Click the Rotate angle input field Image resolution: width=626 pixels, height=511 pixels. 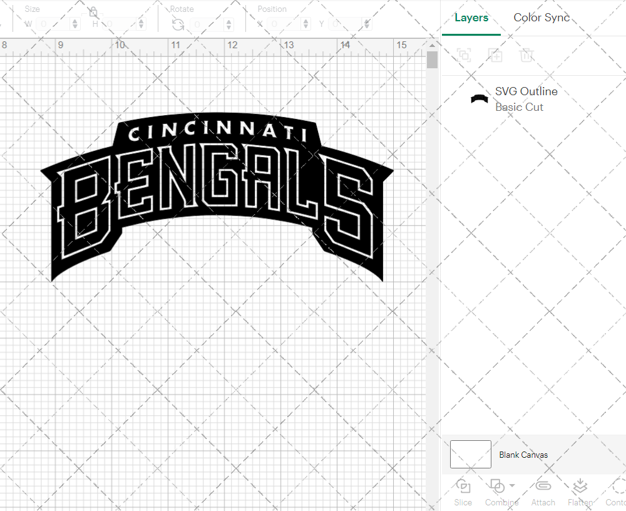208,24
